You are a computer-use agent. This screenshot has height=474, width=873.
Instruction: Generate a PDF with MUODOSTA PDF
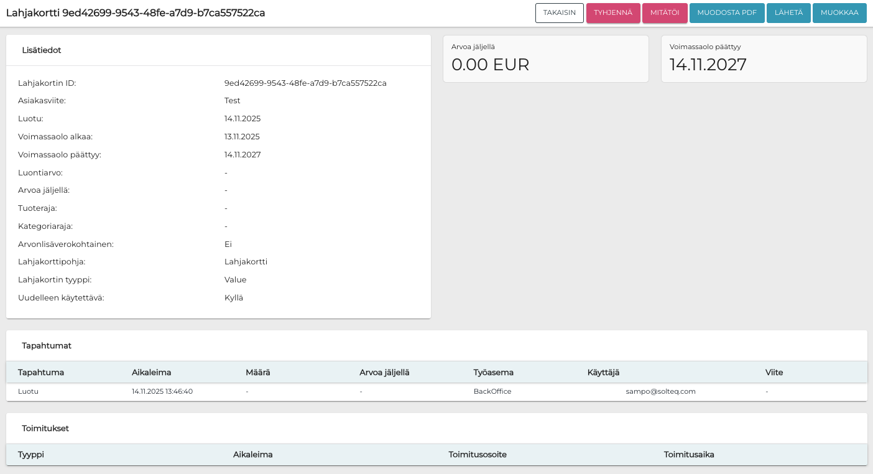coord(726,13)
